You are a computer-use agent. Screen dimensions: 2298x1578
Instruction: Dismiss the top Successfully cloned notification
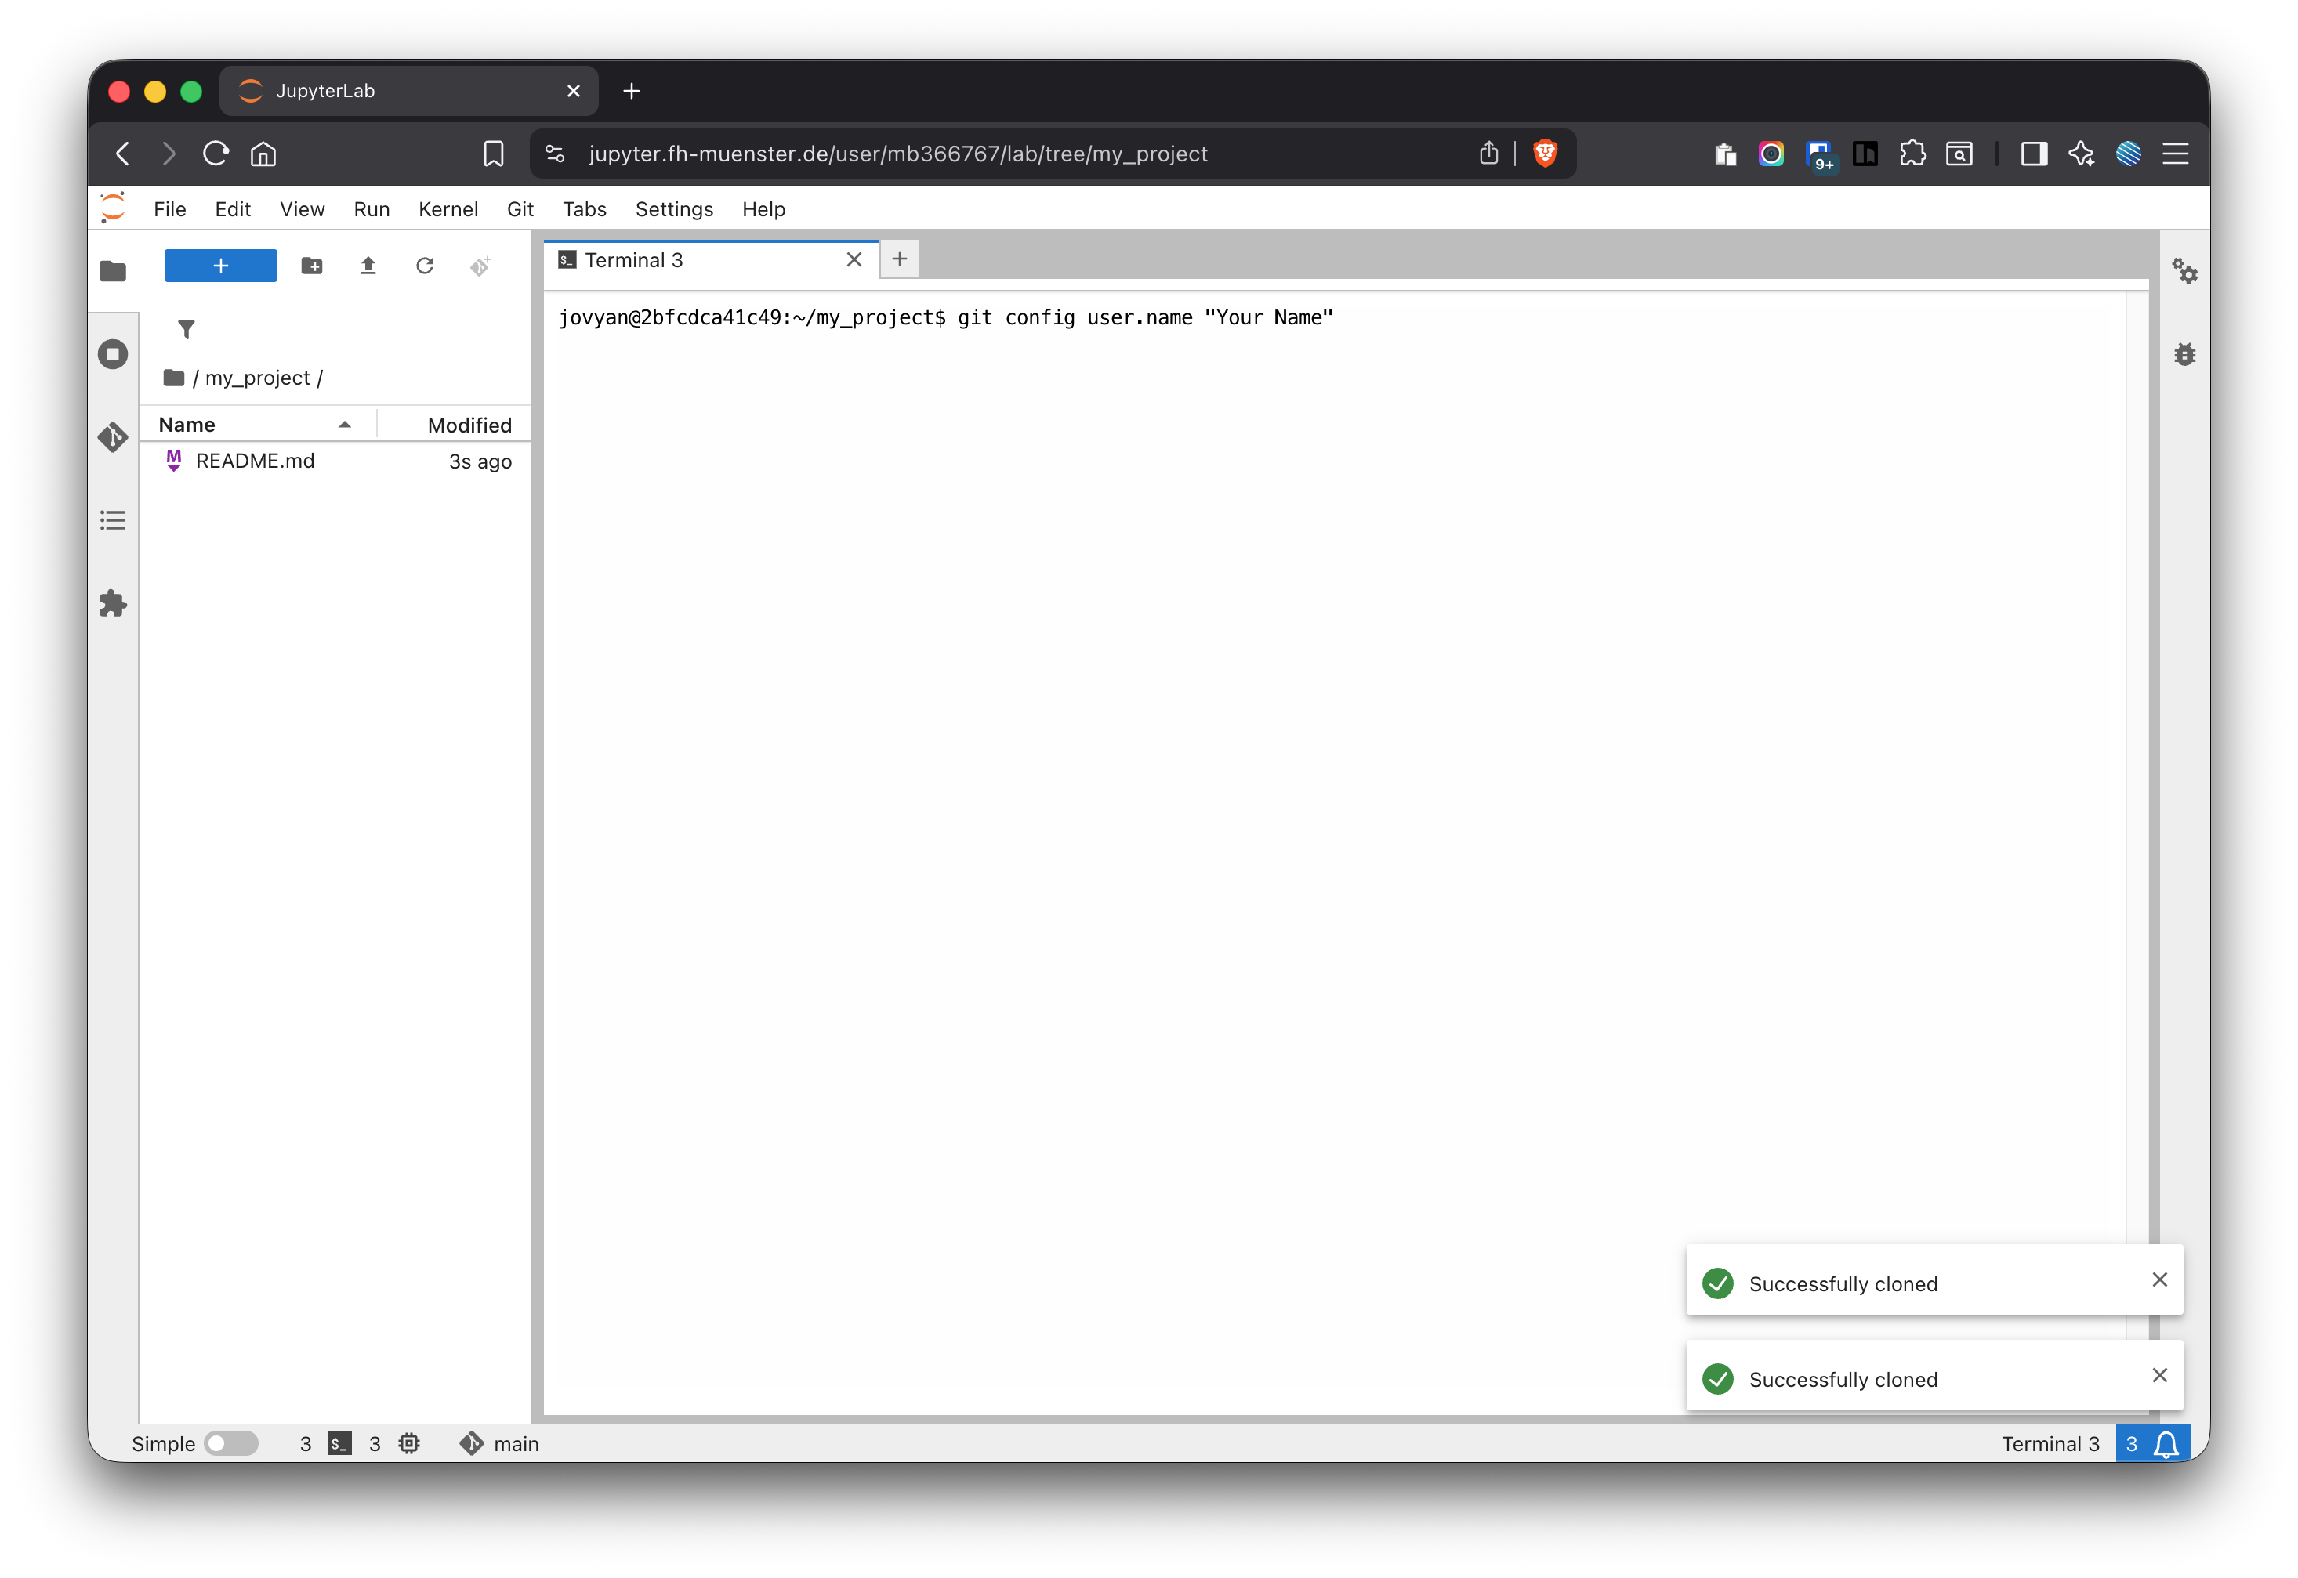(2159, 1279)
